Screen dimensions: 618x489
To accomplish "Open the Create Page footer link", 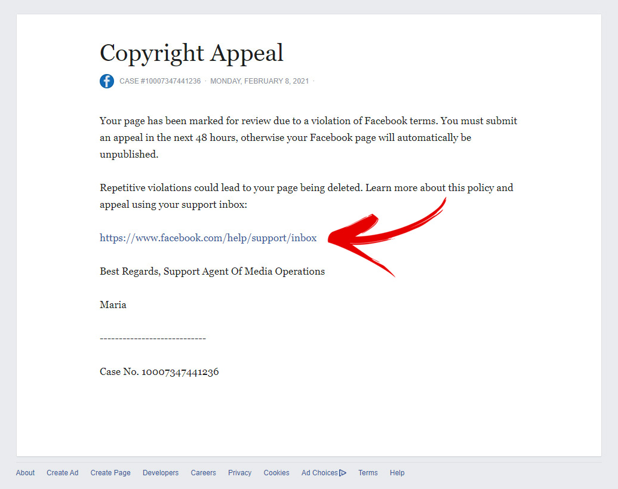I will click(110, 473).
